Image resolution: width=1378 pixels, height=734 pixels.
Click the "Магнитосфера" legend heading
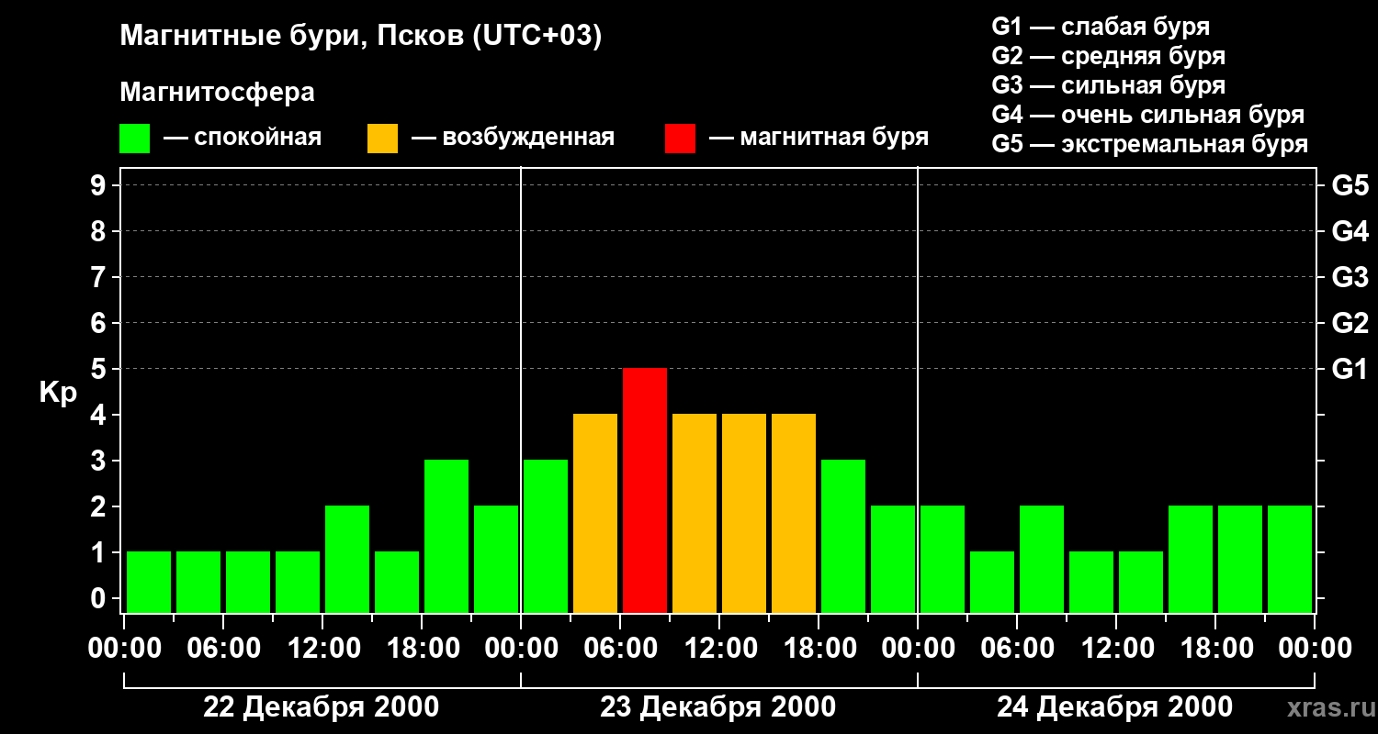(217, 93)
